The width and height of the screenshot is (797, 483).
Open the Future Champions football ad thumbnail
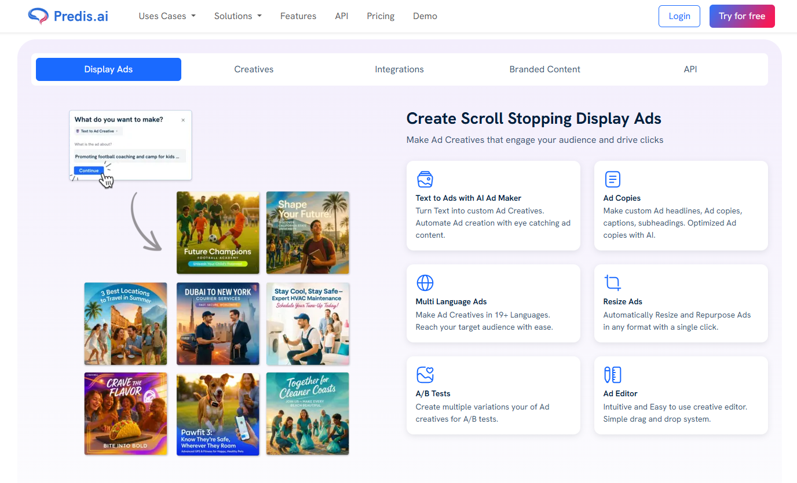click(218, 233)
